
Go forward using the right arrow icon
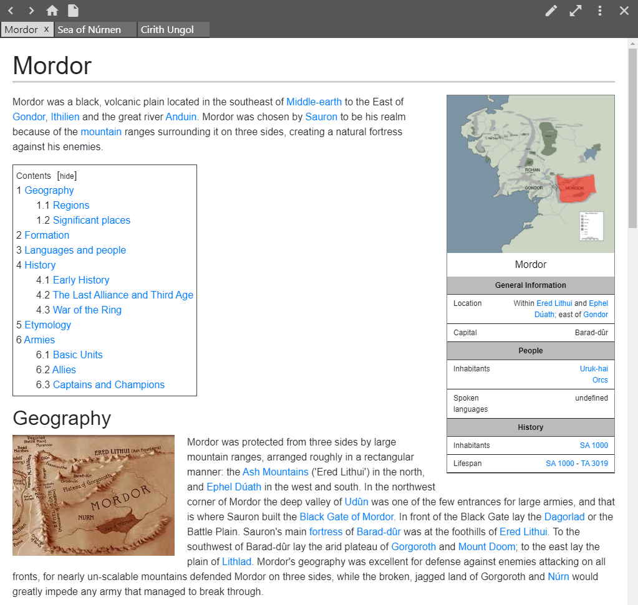tap(31, 10)
